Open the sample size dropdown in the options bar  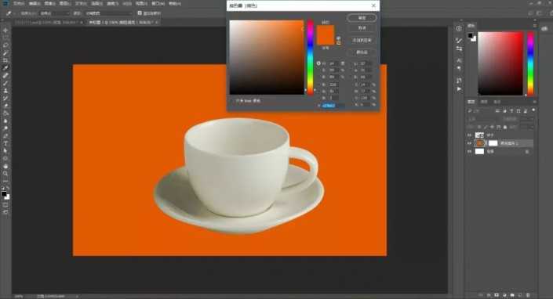coord(55,13)
